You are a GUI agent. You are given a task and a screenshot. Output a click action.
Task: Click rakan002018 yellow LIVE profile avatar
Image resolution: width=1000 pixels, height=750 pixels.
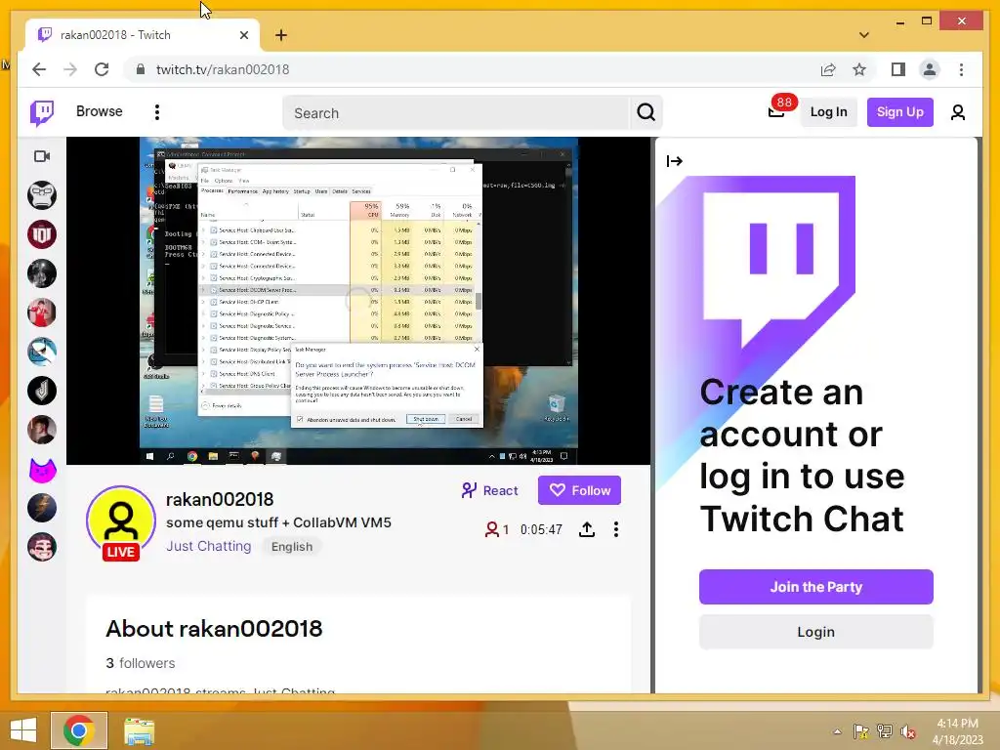(x=121, y=521)
